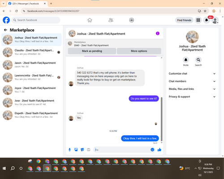Click the Find friends button
Image resolution: width=224 pixels, height=179 pixels.
184,20
